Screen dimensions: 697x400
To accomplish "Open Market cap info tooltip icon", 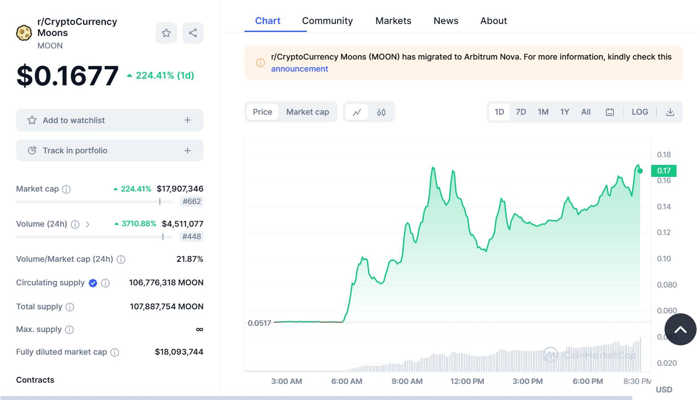I will coord(66,189).
